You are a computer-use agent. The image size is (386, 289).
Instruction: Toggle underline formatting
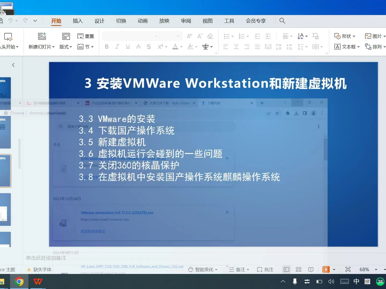click(x=128, y=46)
